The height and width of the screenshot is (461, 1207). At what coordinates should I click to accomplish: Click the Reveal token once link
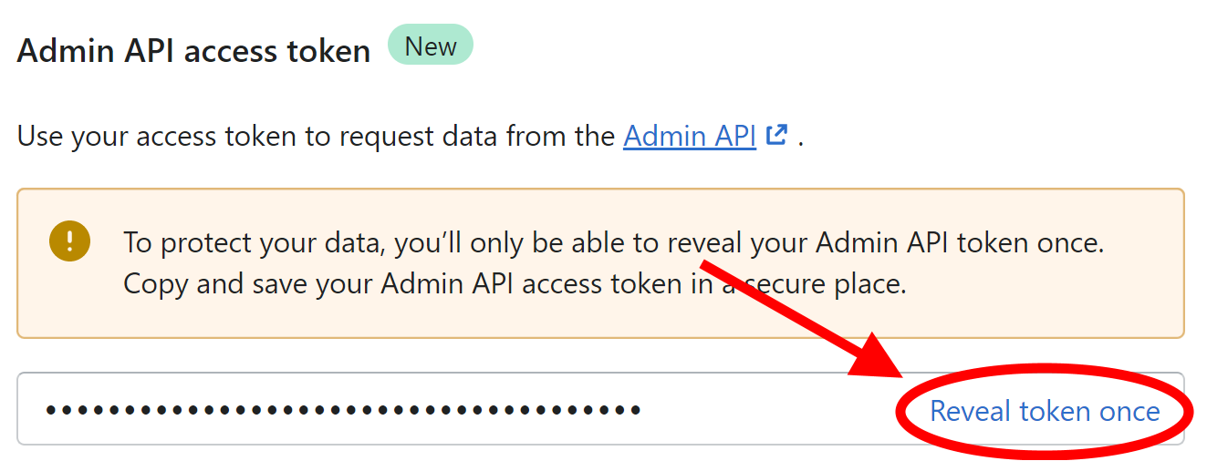(x=1045, y=411)
